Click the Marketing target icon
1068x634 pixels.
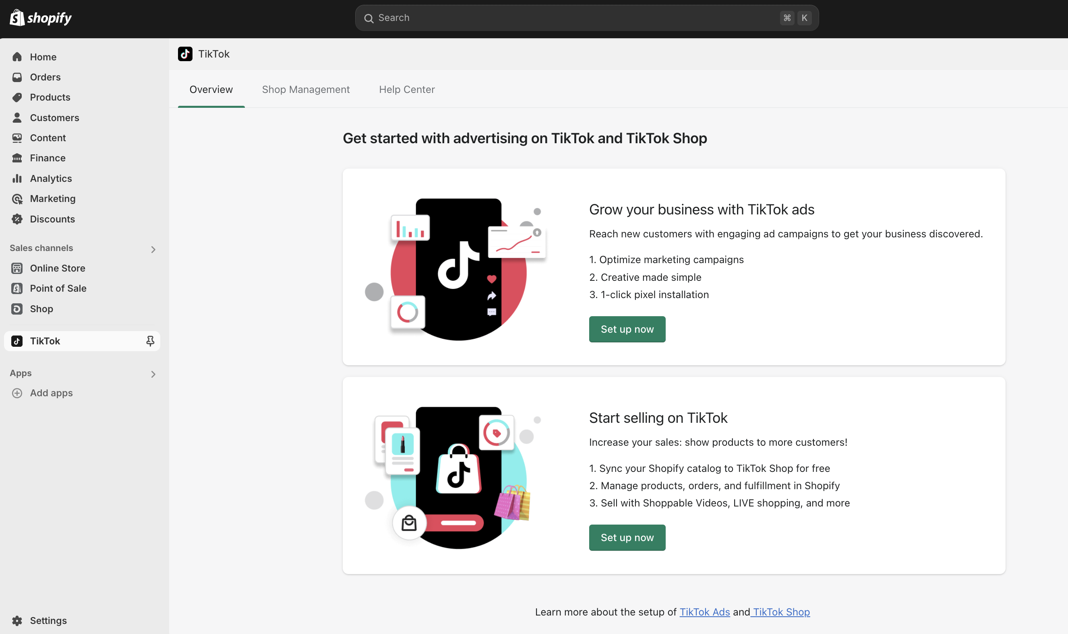(x=17, y=199)
